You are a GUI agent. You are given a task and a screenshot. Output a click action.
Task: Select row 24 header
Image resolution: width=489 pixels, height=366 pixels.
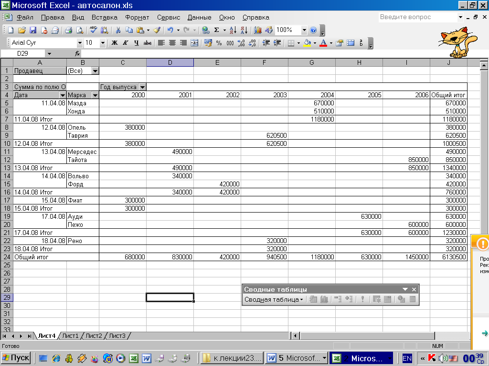pos(7,257)
